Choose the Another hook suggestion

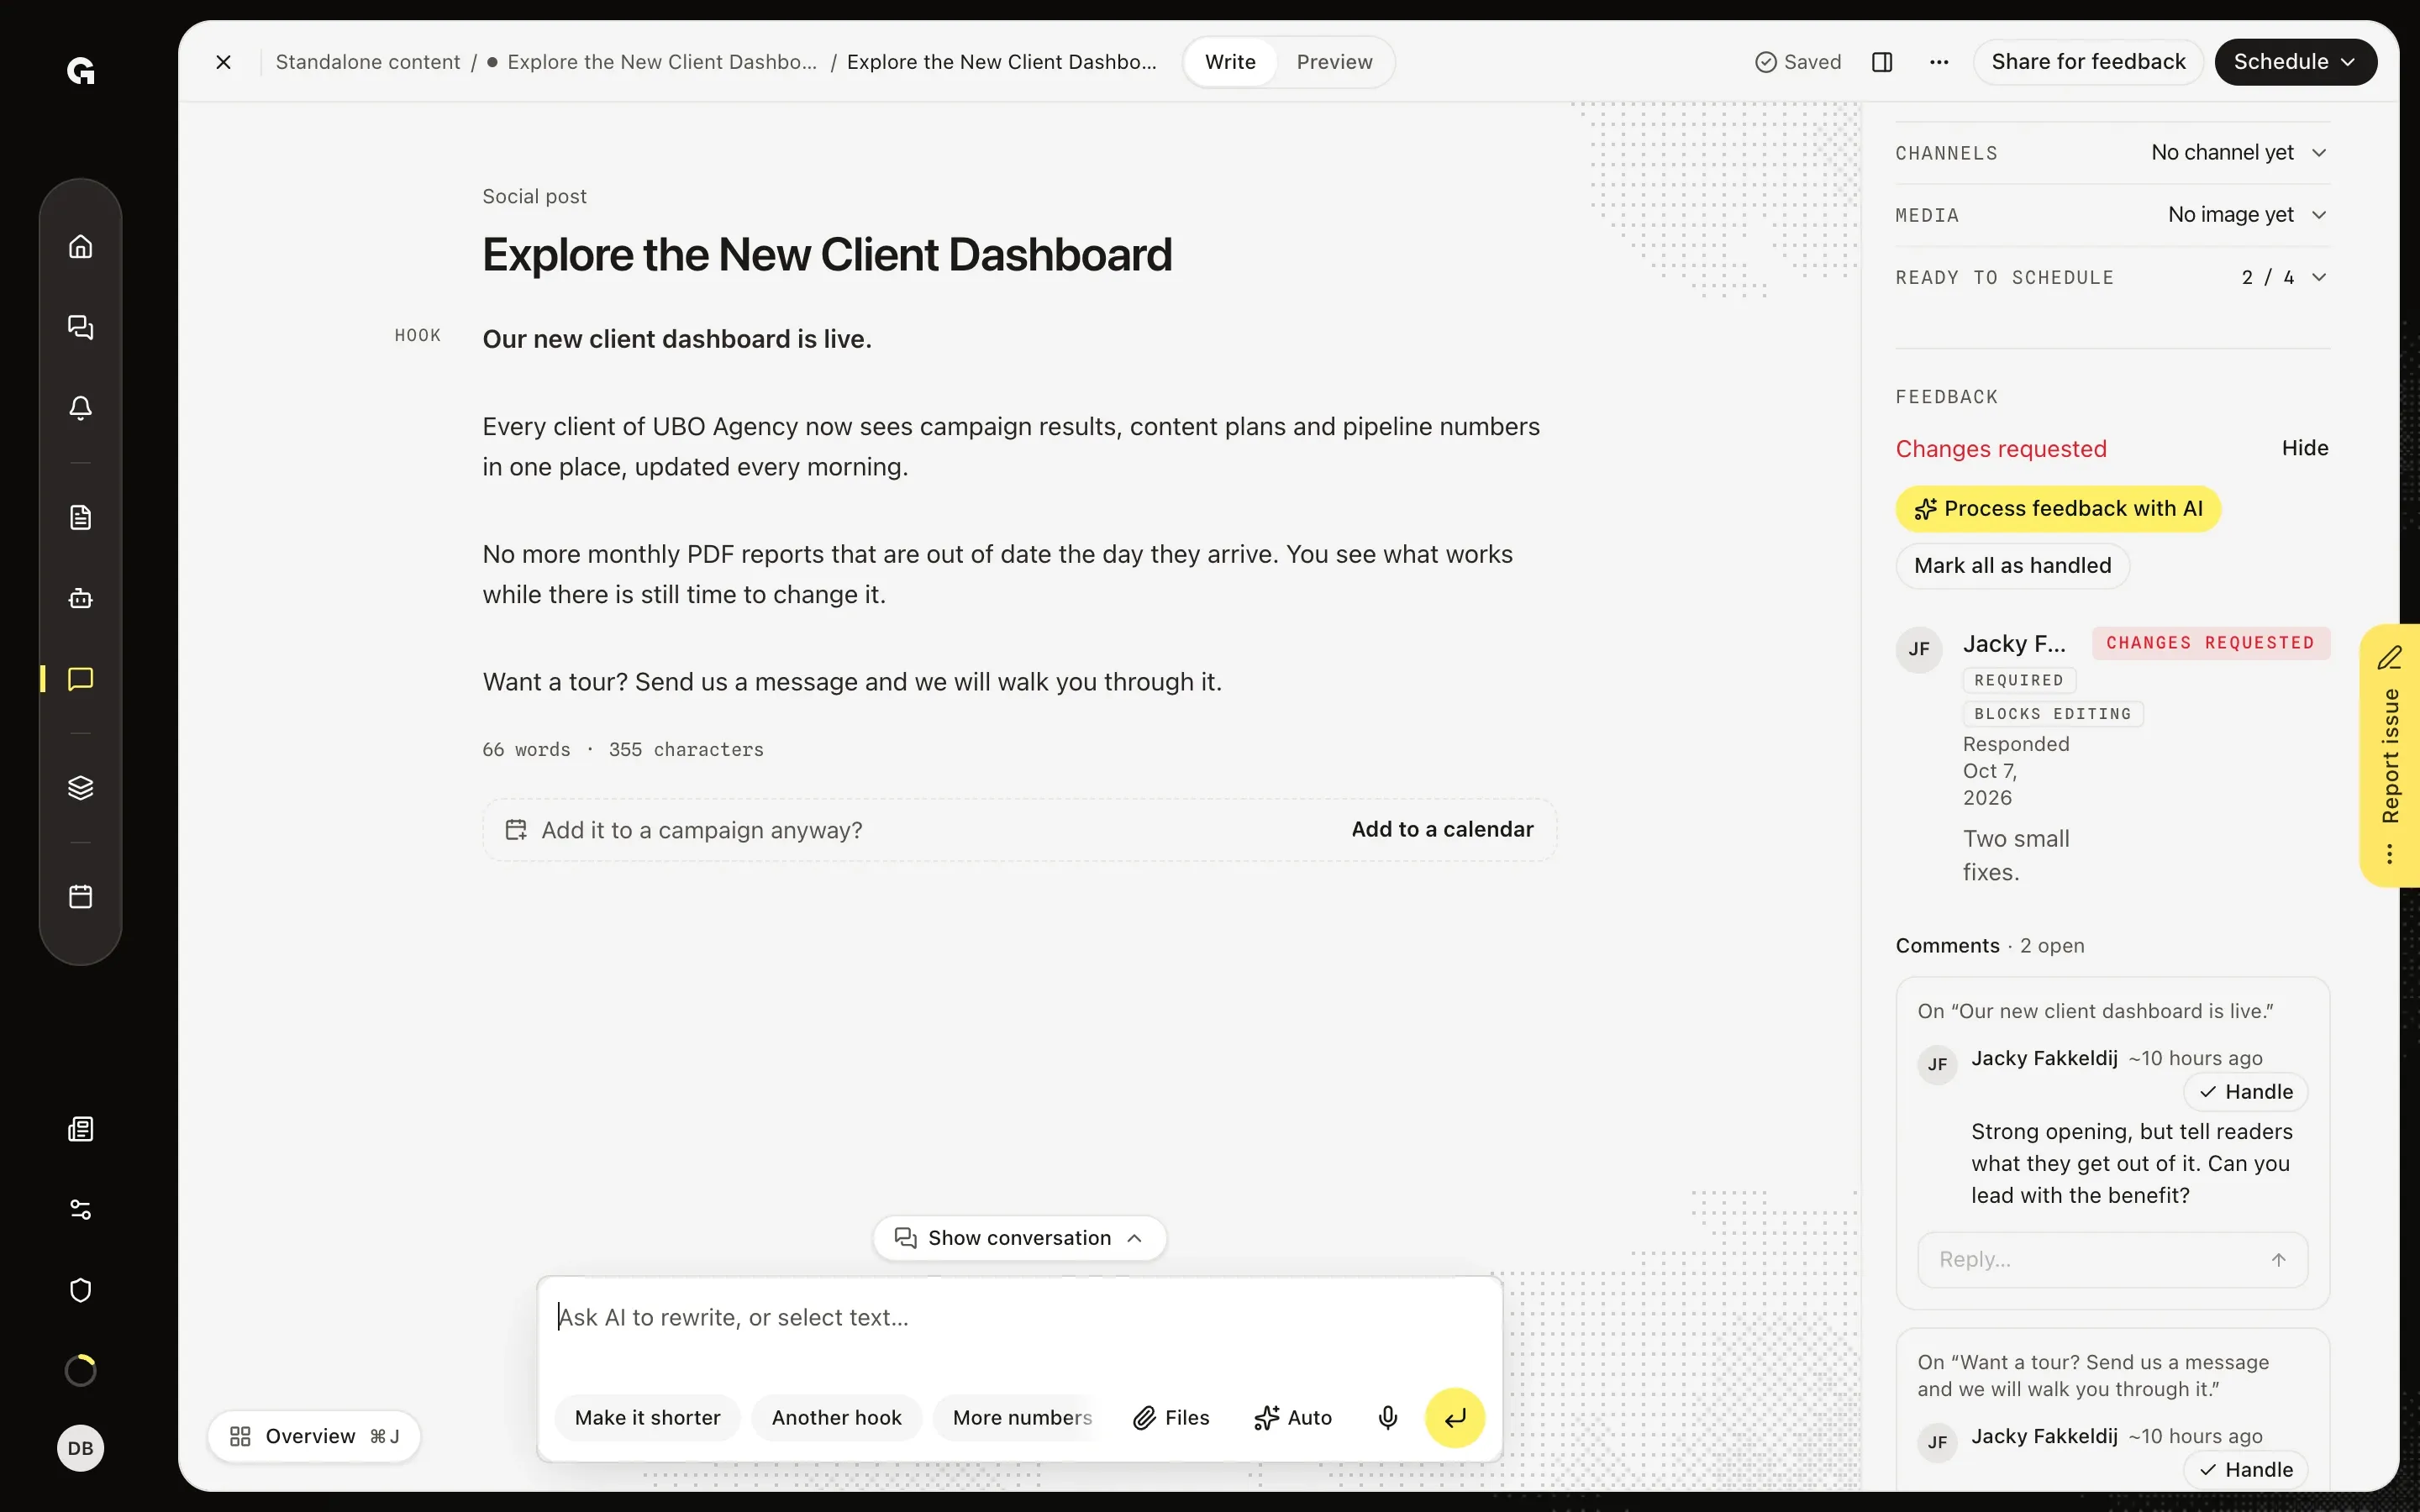point(836,1417)
